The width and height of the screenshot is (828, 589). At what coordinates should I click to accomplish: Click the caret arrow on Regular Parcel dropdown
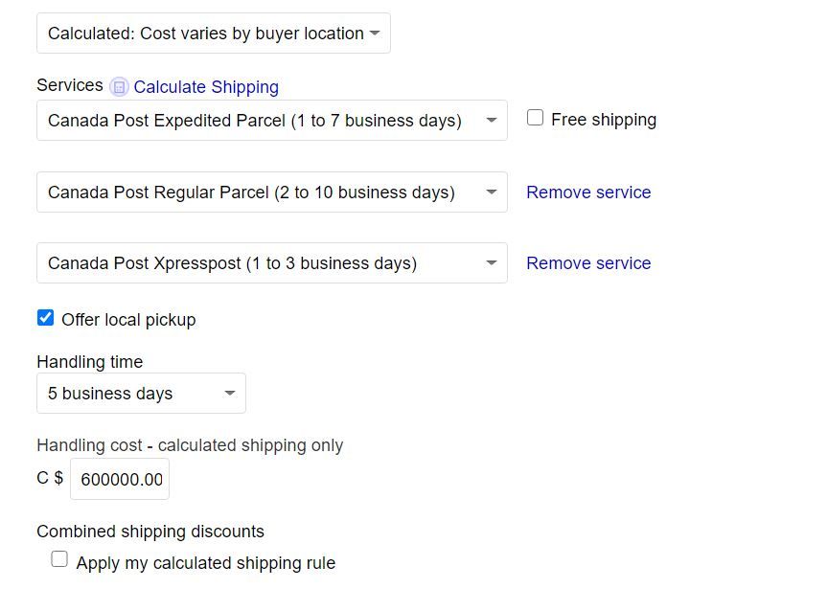491,193
